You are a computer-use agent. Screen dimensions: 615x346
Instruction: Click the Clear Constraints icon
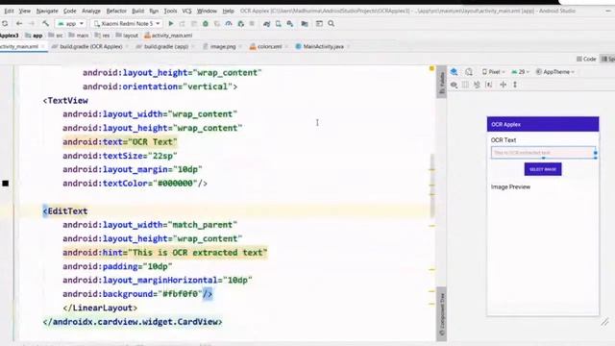click(477, 85)
